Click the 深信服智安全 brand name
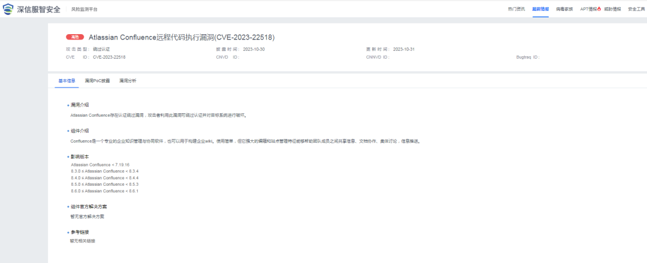Viewport: 647px width, 263px height. pos(39,9)
